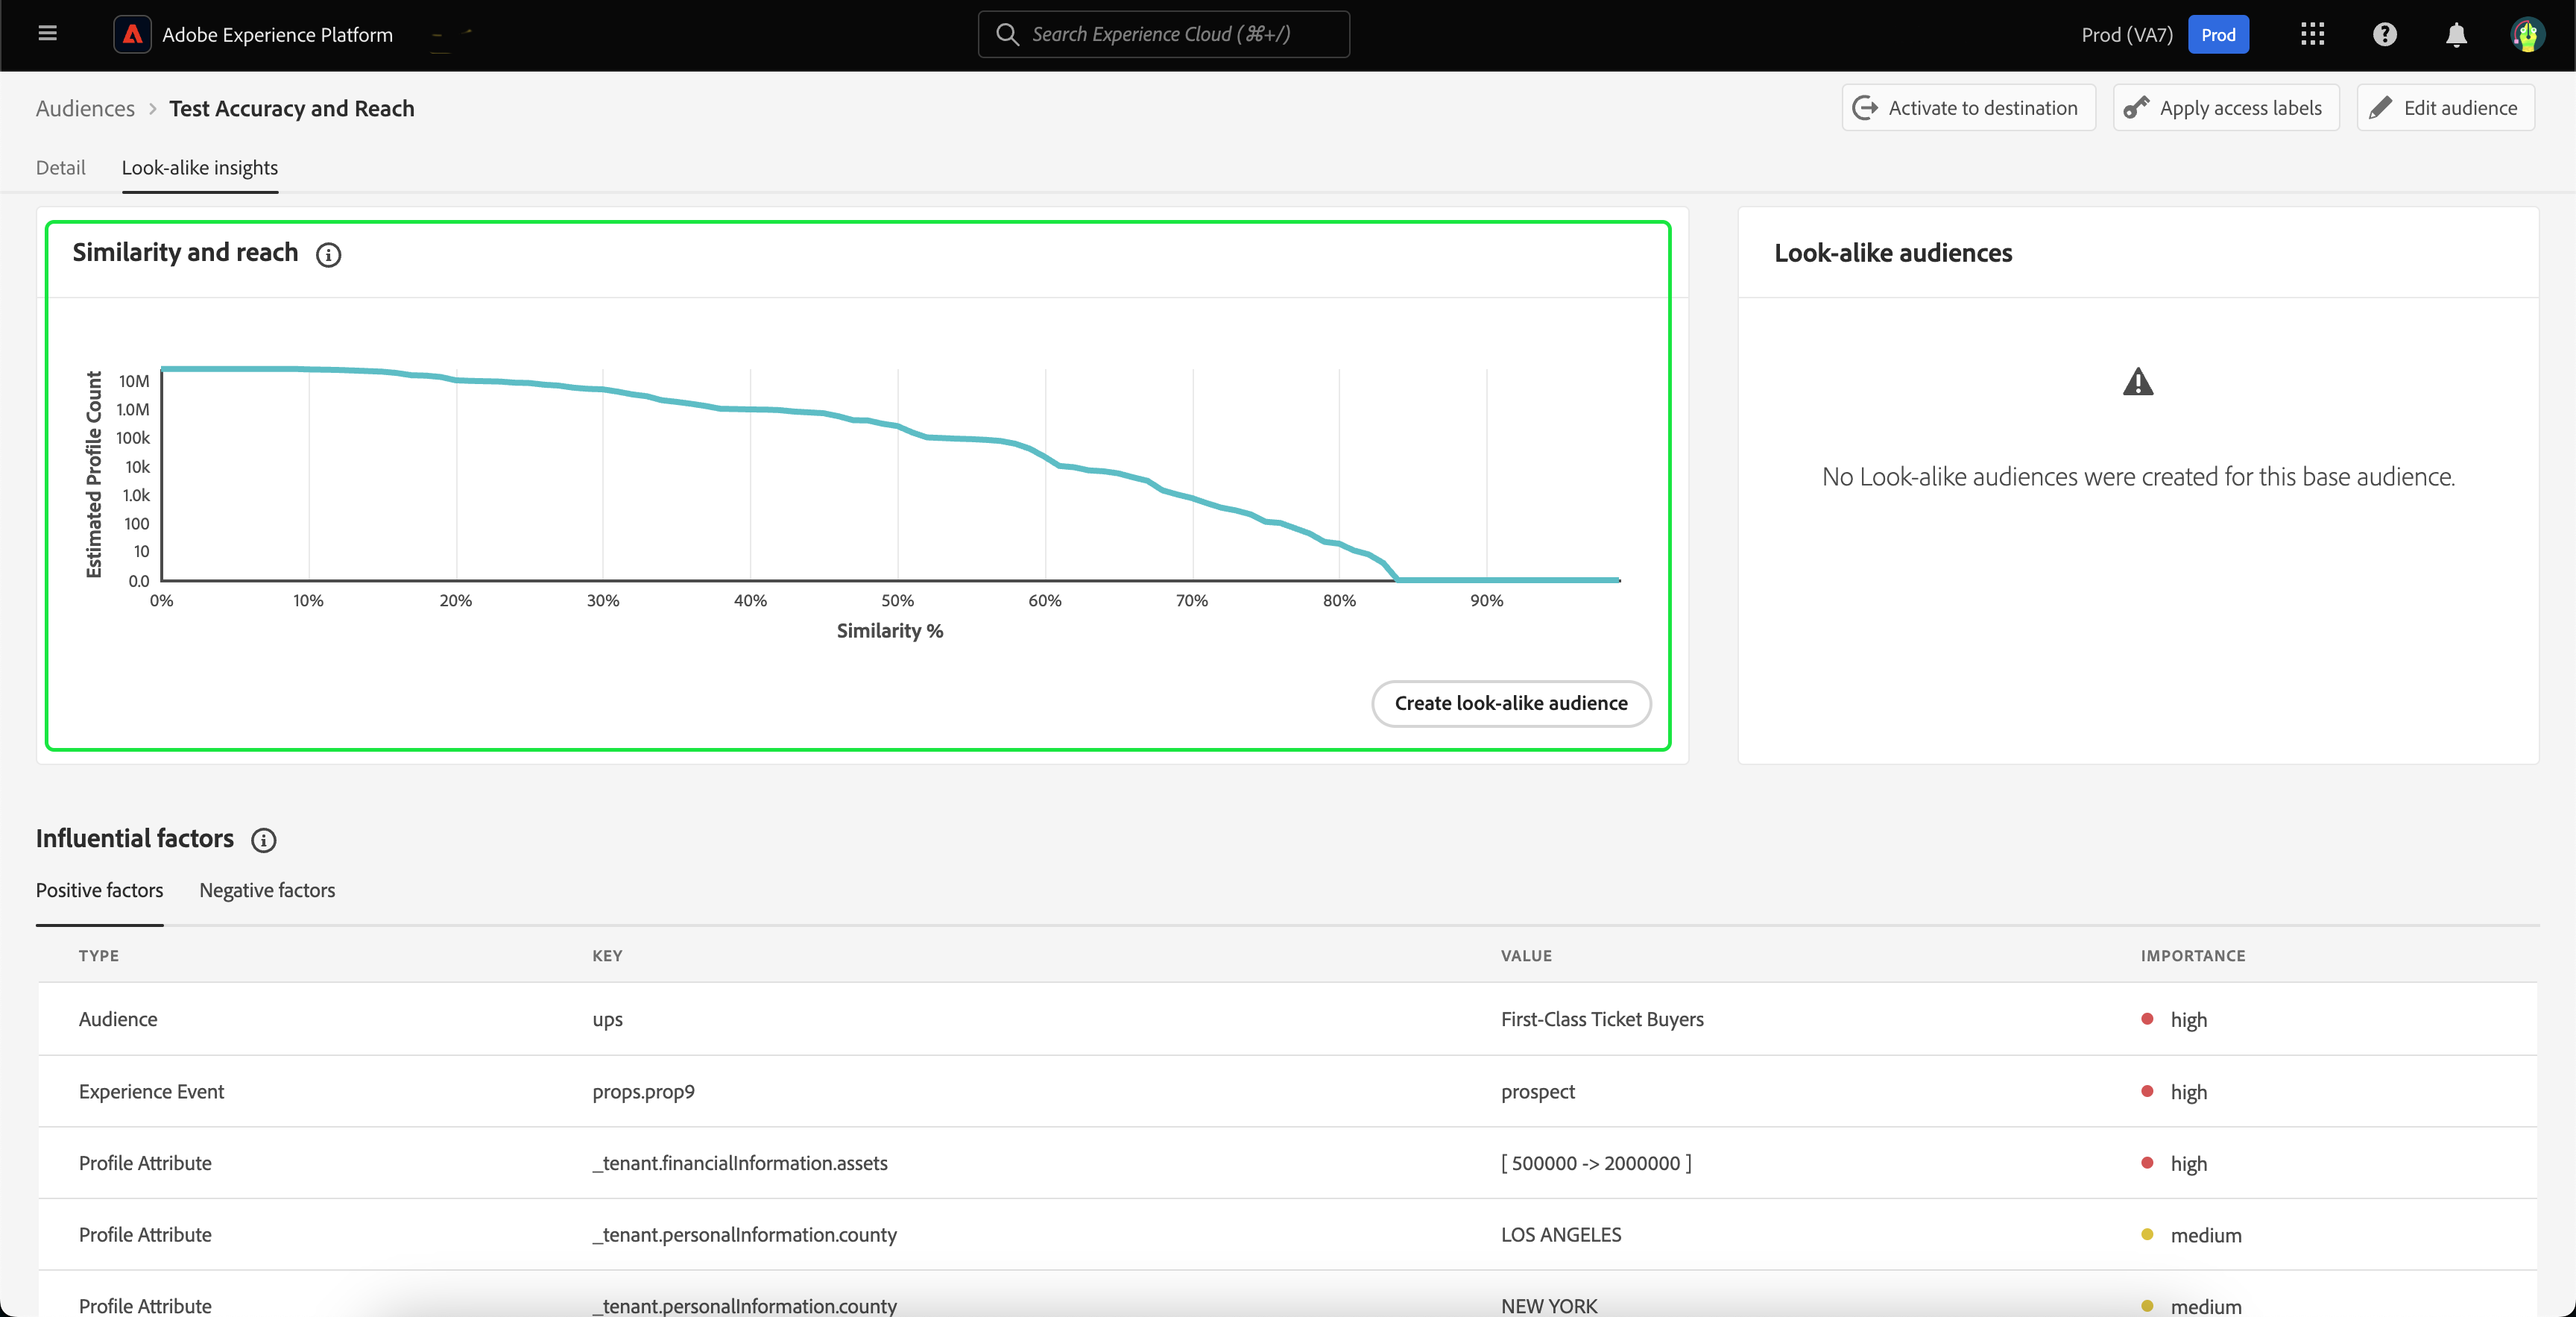
Task: Click Apply access labels button
Action: click(2225, 108)
